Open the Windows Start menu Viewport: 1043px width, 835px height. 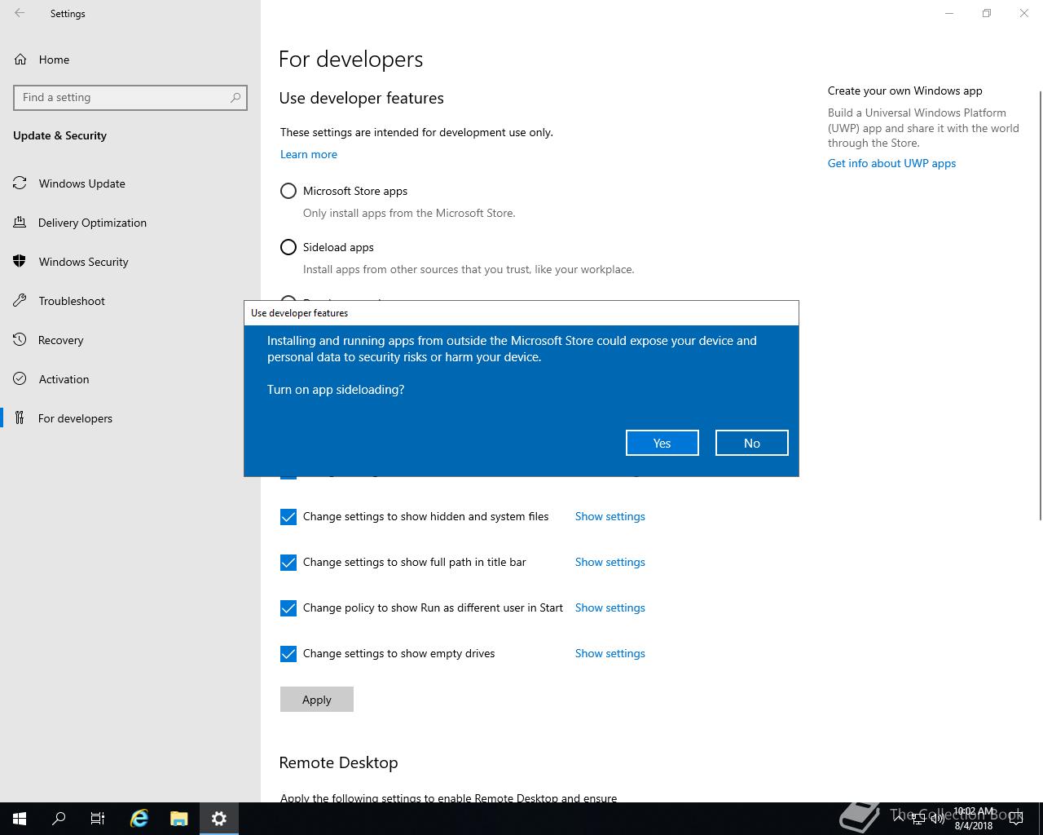[20, 819]
